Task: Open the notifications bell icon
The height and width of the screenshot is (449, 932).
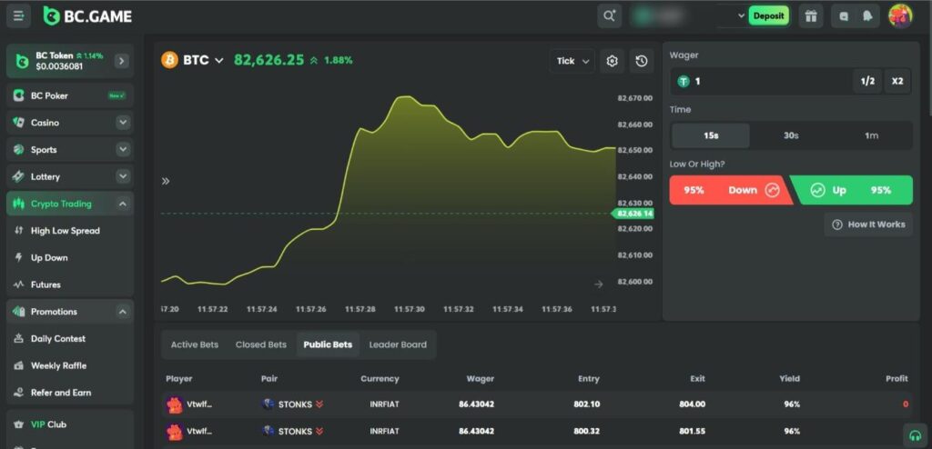Action: (867, 15)
